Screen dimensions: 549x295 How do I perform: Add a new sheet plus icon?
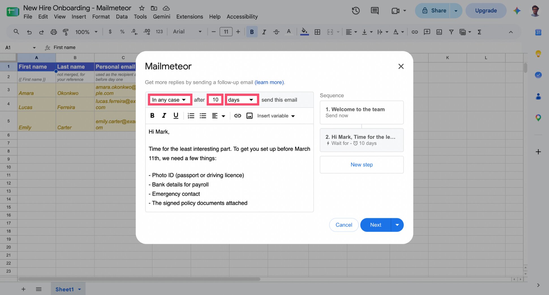click(x=23, y=289)
